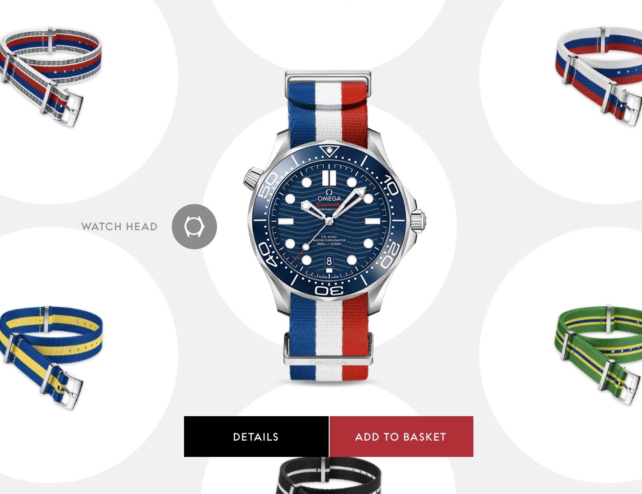
Task: Click the triangle marker on the bezel
Action: (329, 150)
